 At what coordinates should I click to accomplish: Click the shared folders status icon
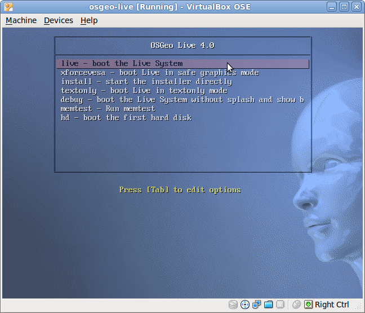[x=269, y=305]
